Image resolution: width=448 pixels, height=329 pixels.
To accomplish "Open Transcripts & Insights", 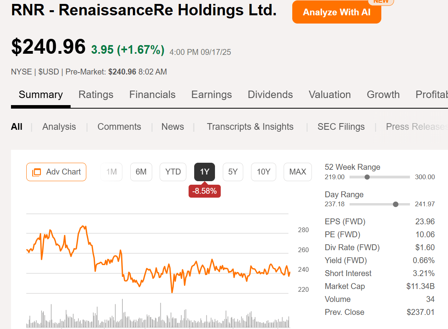I will [x=250, y=127].
